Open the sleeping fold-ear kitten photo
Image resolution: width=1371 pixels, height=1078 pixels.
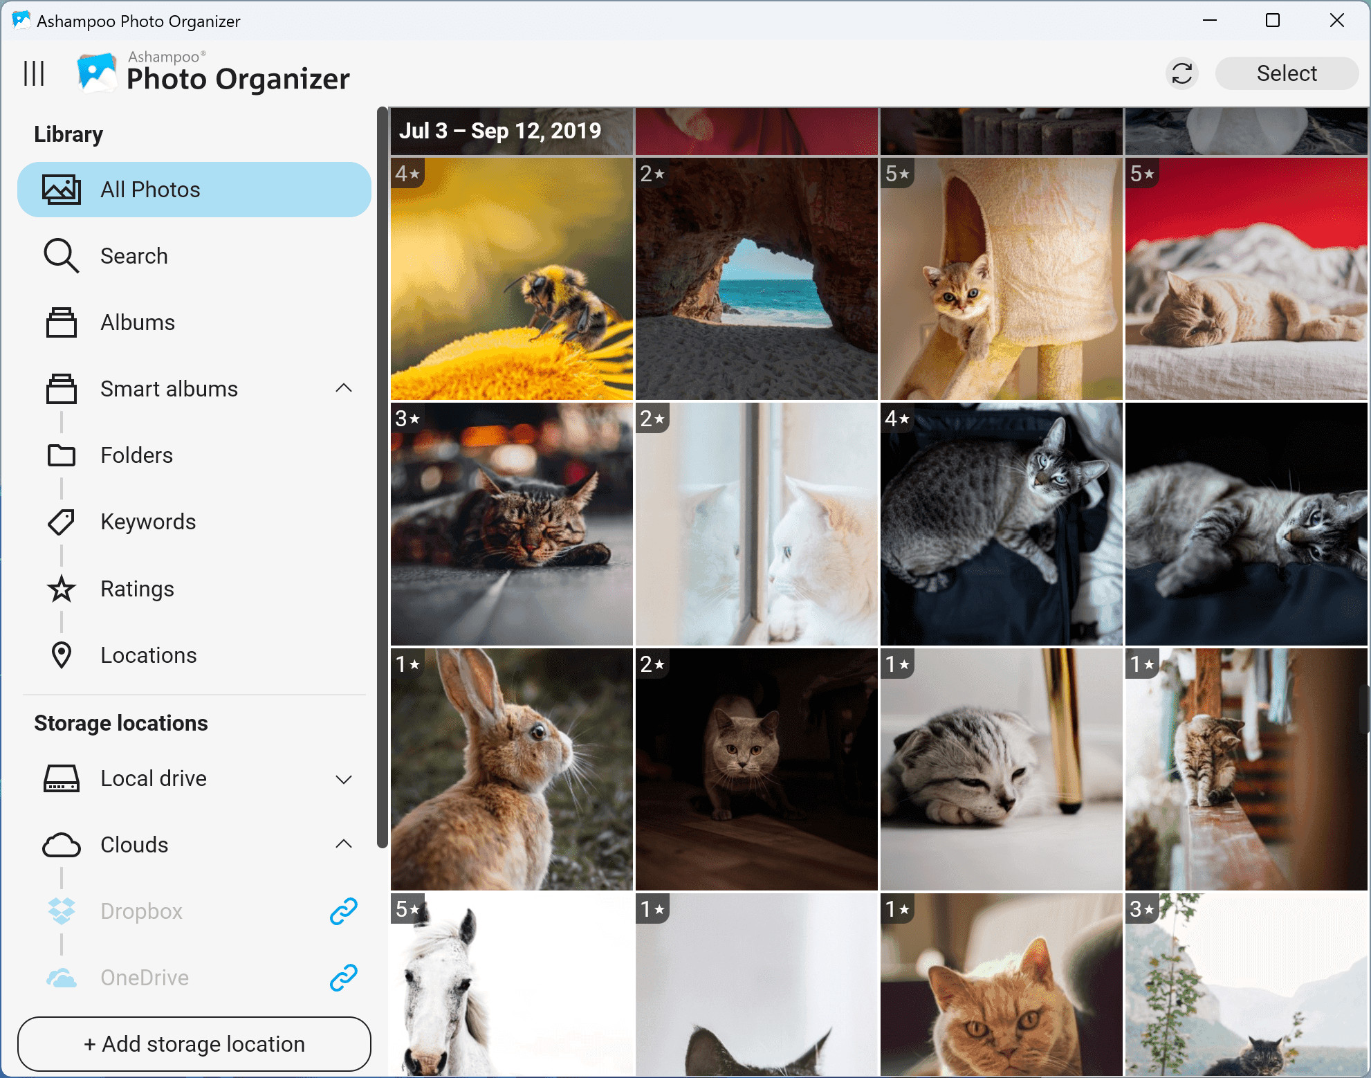[1002, 769]
